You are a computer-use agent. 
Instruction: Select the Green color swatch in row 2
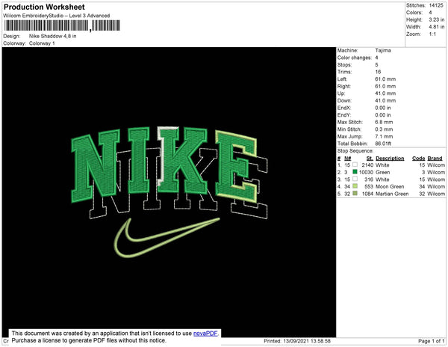355,172
